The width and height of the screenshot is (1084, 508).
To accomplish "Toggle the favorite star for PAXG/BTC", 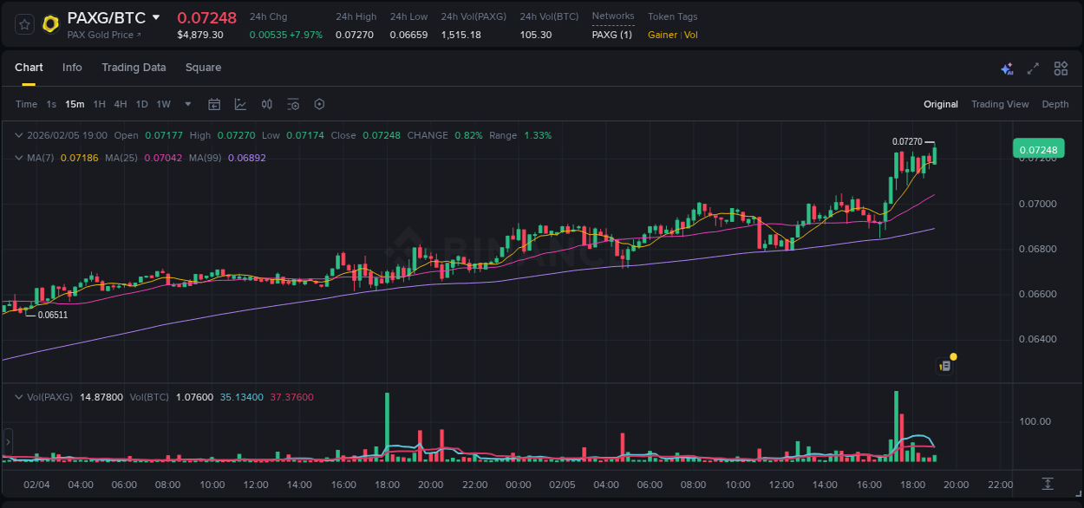I will click(x=23, y=24).
